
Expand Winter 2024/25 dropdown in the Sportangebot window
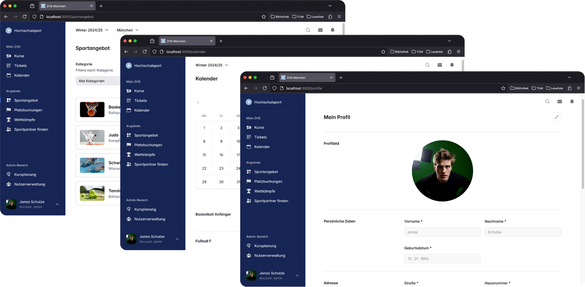(x=92, y=30)
